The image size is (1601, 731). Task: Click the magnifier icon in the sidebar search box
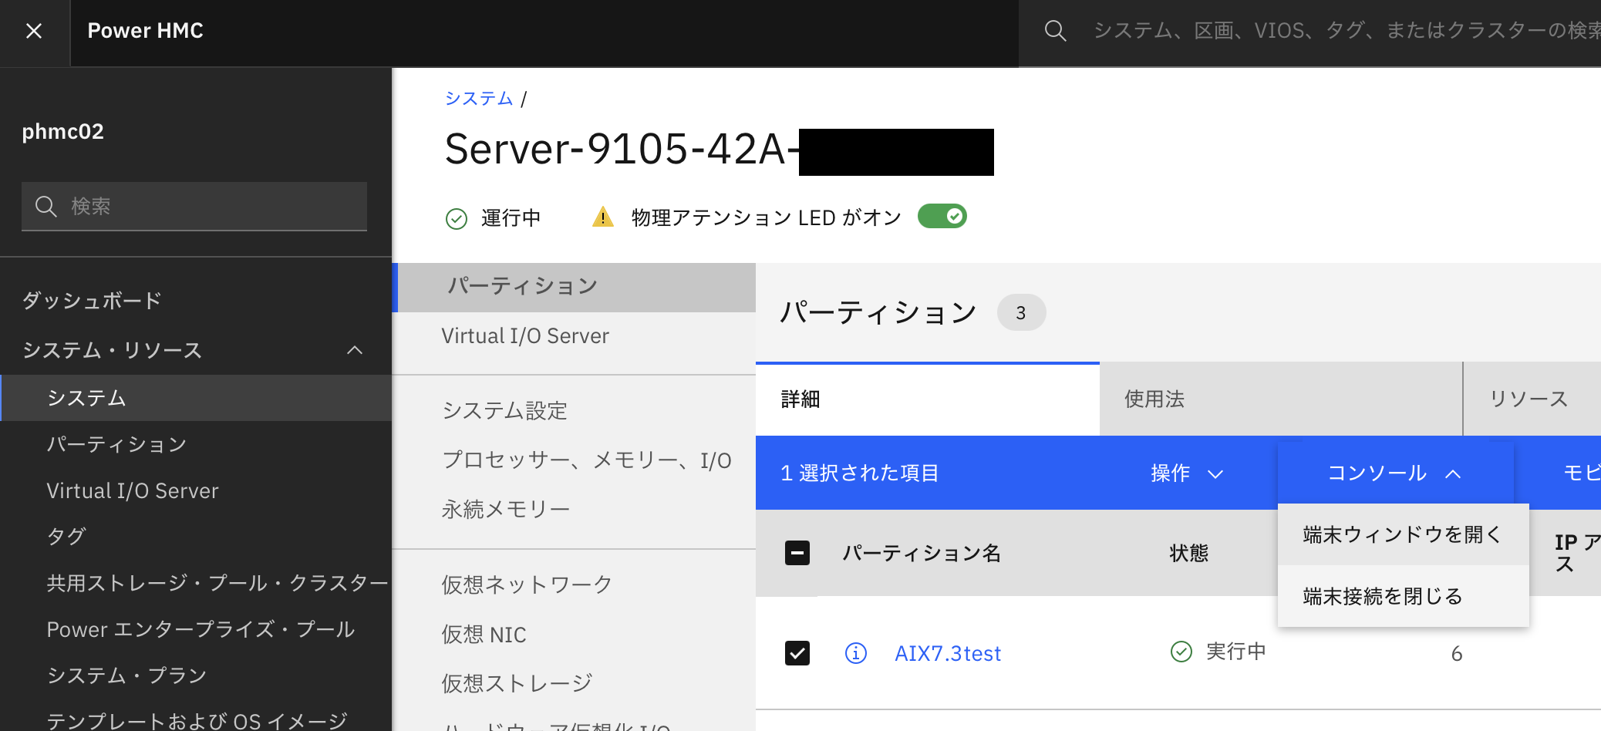click(x=46, y=206)
